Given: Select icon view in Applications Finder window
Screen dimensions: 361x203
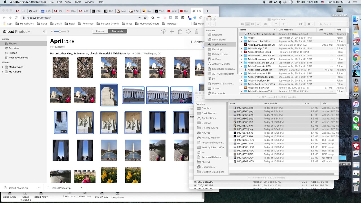Looking at the screenshot, I should pos(243,24).
